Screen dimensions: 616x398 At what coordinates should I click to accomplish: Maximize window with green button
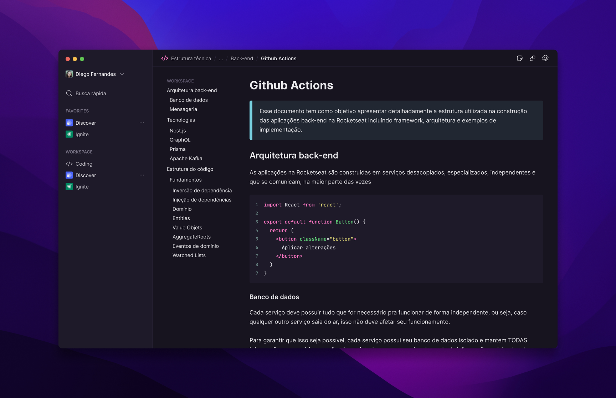click(82, 59)
